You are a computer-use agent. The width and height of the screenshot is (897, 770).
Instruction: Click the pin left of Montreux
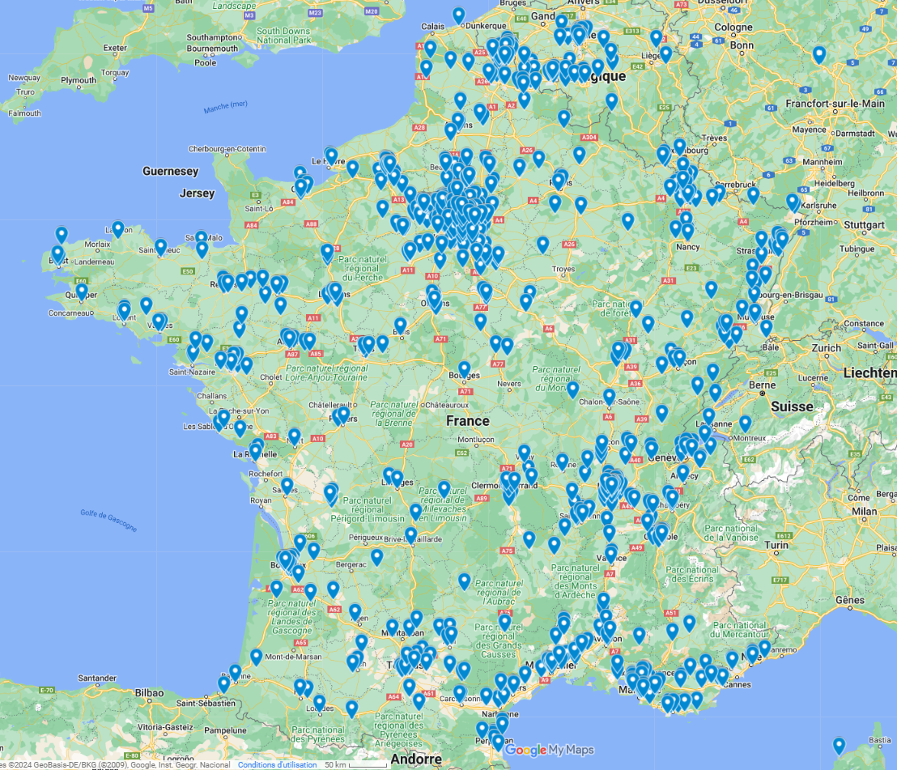point(745,423)
